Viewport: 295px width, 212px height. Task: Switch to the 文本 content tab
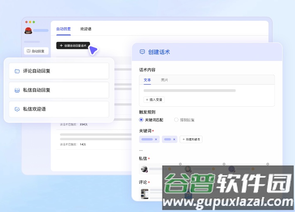point(147,80)
